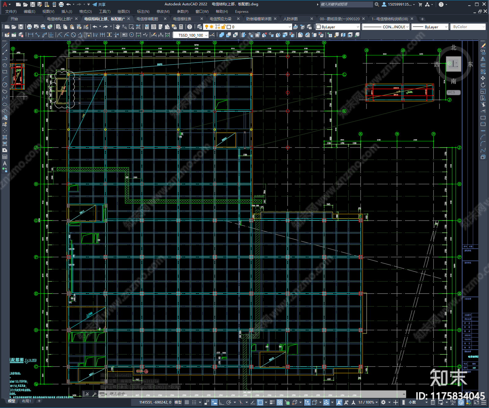Viewport: 489px width, 408px height.
Task: Switch to the 电信楼柱表 drawing tab
Action: pos(182,19)
